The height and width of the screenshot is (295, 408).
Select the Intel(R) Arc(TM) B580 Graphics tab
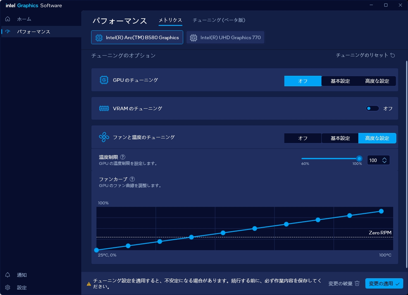(137, 37)
